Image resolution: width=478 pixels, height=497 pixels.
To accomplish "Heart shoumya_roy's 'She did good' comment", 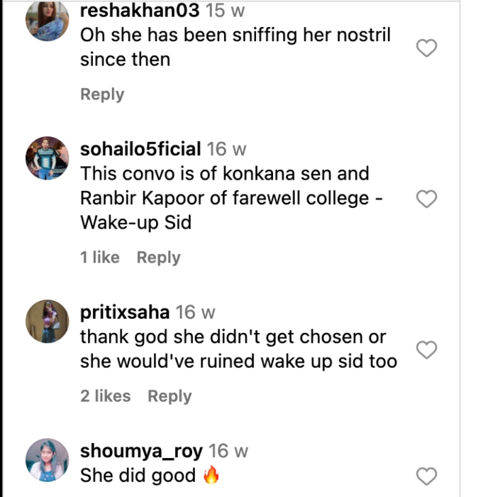I will pos(426,476).
